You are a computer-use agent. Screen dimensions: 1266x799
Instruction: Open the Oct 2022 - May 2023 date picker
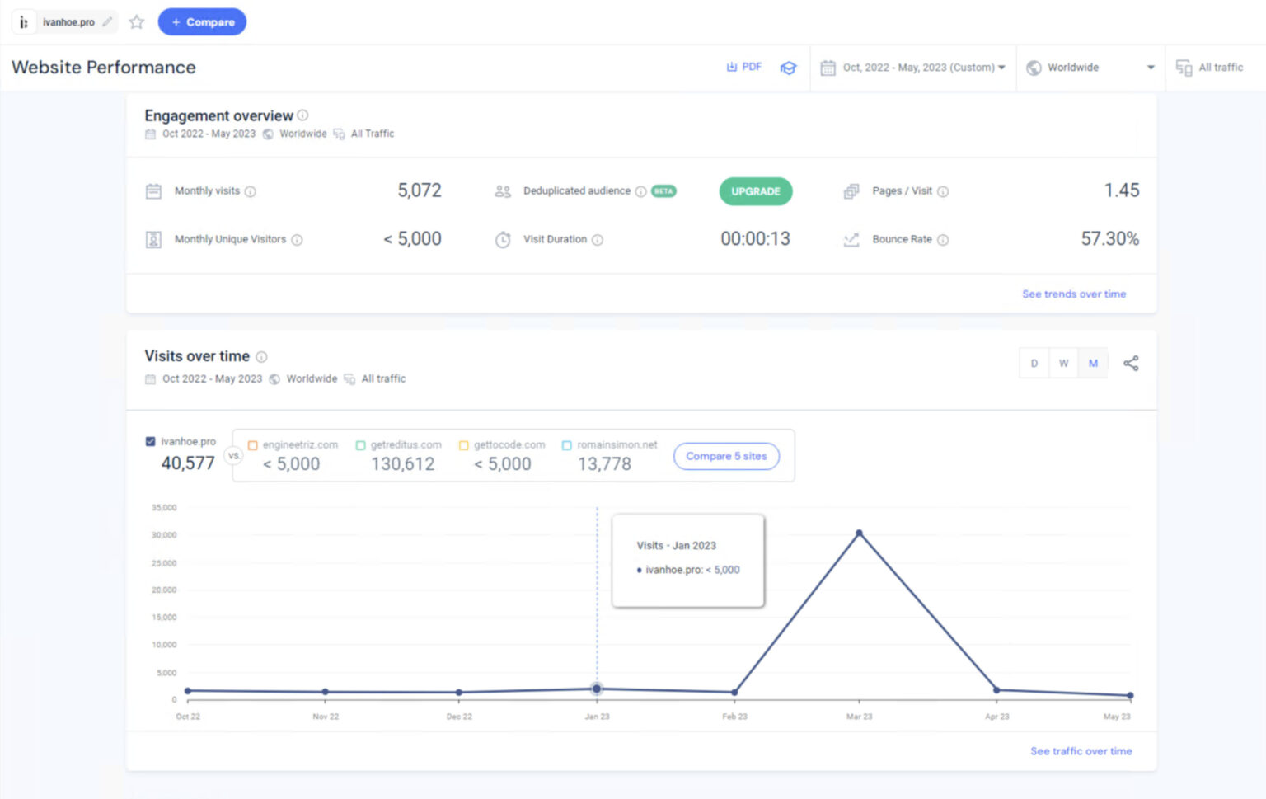coord(913,68)
